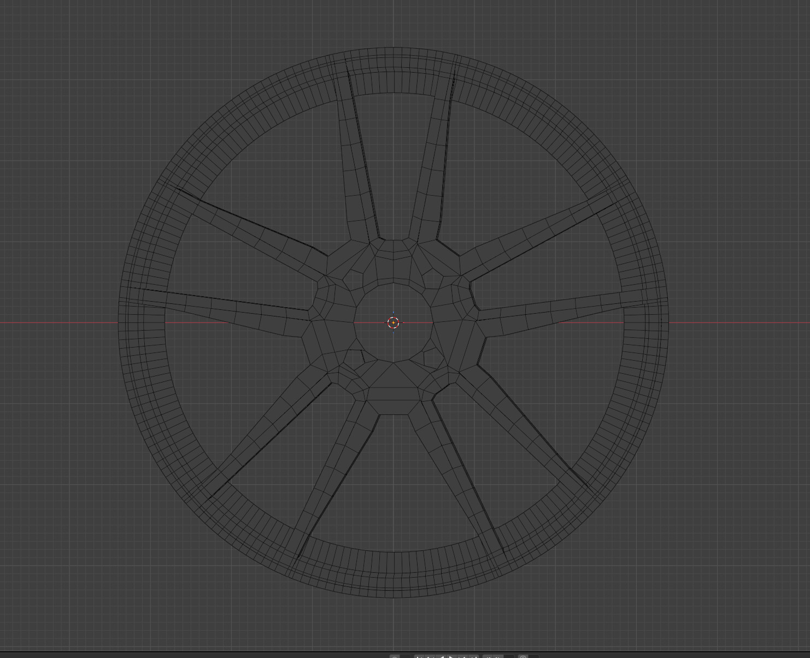Click the upper-left bolt hole on the hub
Screen dimensions: 810x658
(354, 280)
